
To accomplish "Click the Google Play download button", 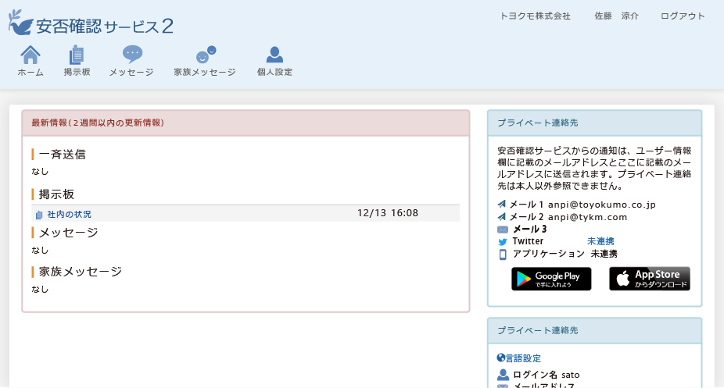I will tap(551, 279).
